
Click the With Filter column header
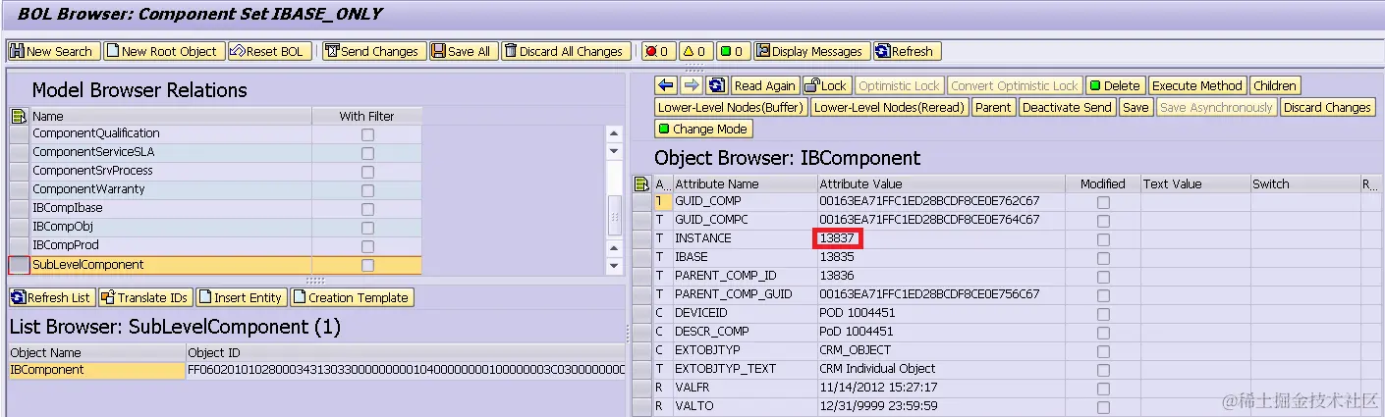pyautogui.click(x=366, y=116)
